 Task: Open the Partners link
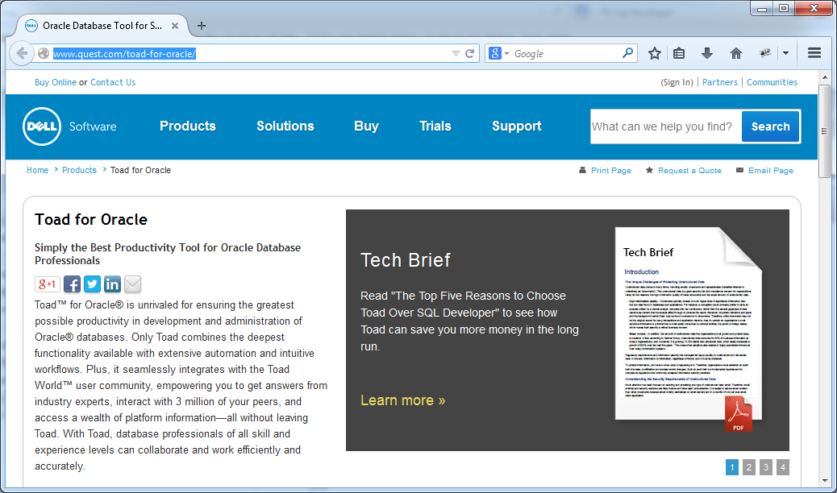tap(719, 82)
